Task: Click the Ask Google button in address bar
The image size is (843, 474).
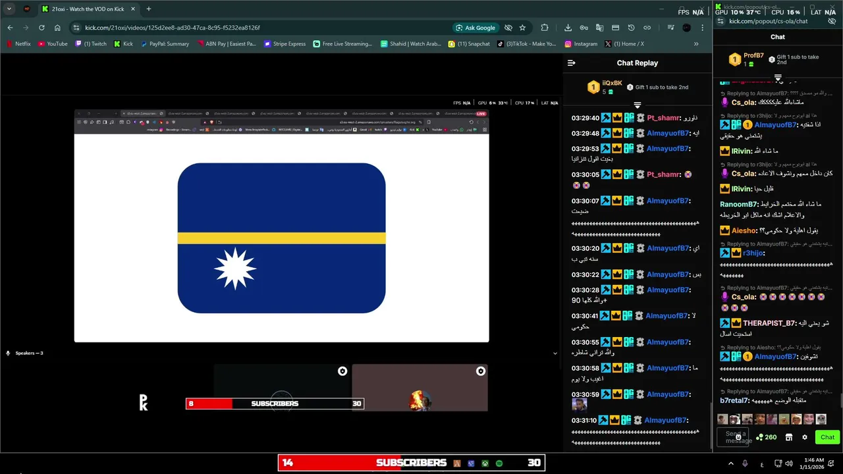Action: click(x=476, y=28)
